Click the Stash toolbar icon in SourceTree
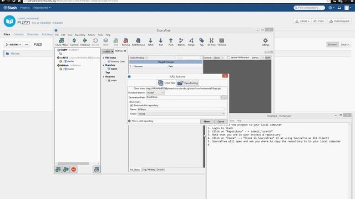Screen dimensions: 355x199 [x=105, y=42]
